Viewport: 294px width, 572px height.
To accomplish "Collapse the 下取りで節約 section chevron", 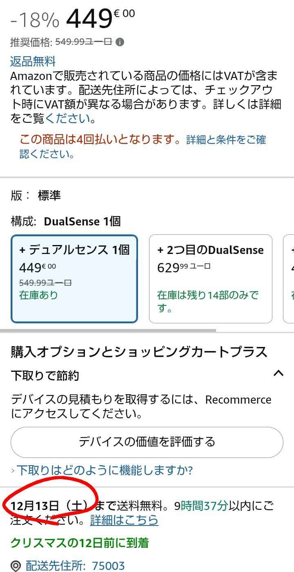I will [x=278, y=373].
